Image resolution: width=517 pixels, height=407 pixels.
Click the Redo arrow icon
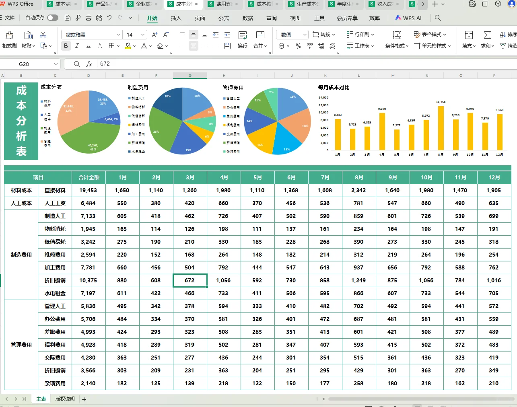[120, 18]
